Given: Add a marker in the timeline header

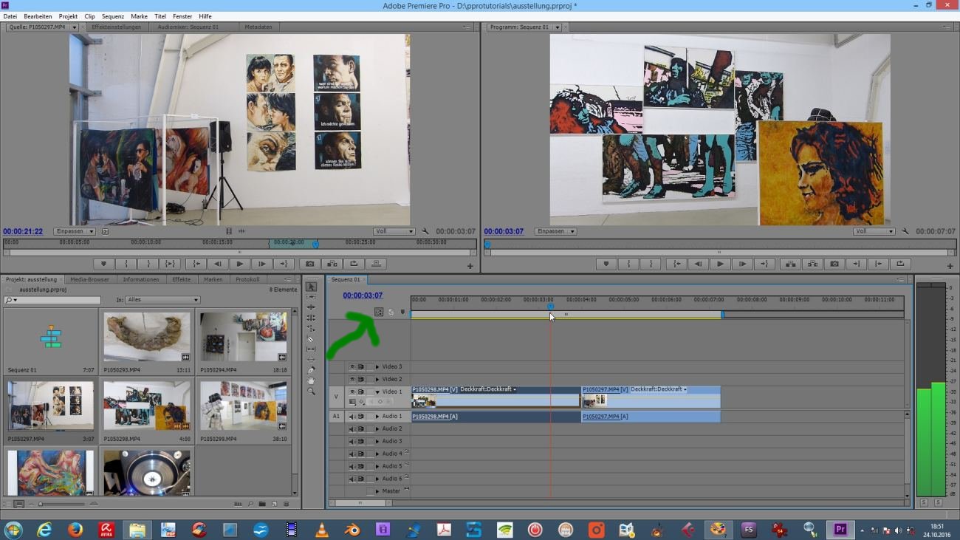Looking at the screenshot, I should [x=402, y=312].
